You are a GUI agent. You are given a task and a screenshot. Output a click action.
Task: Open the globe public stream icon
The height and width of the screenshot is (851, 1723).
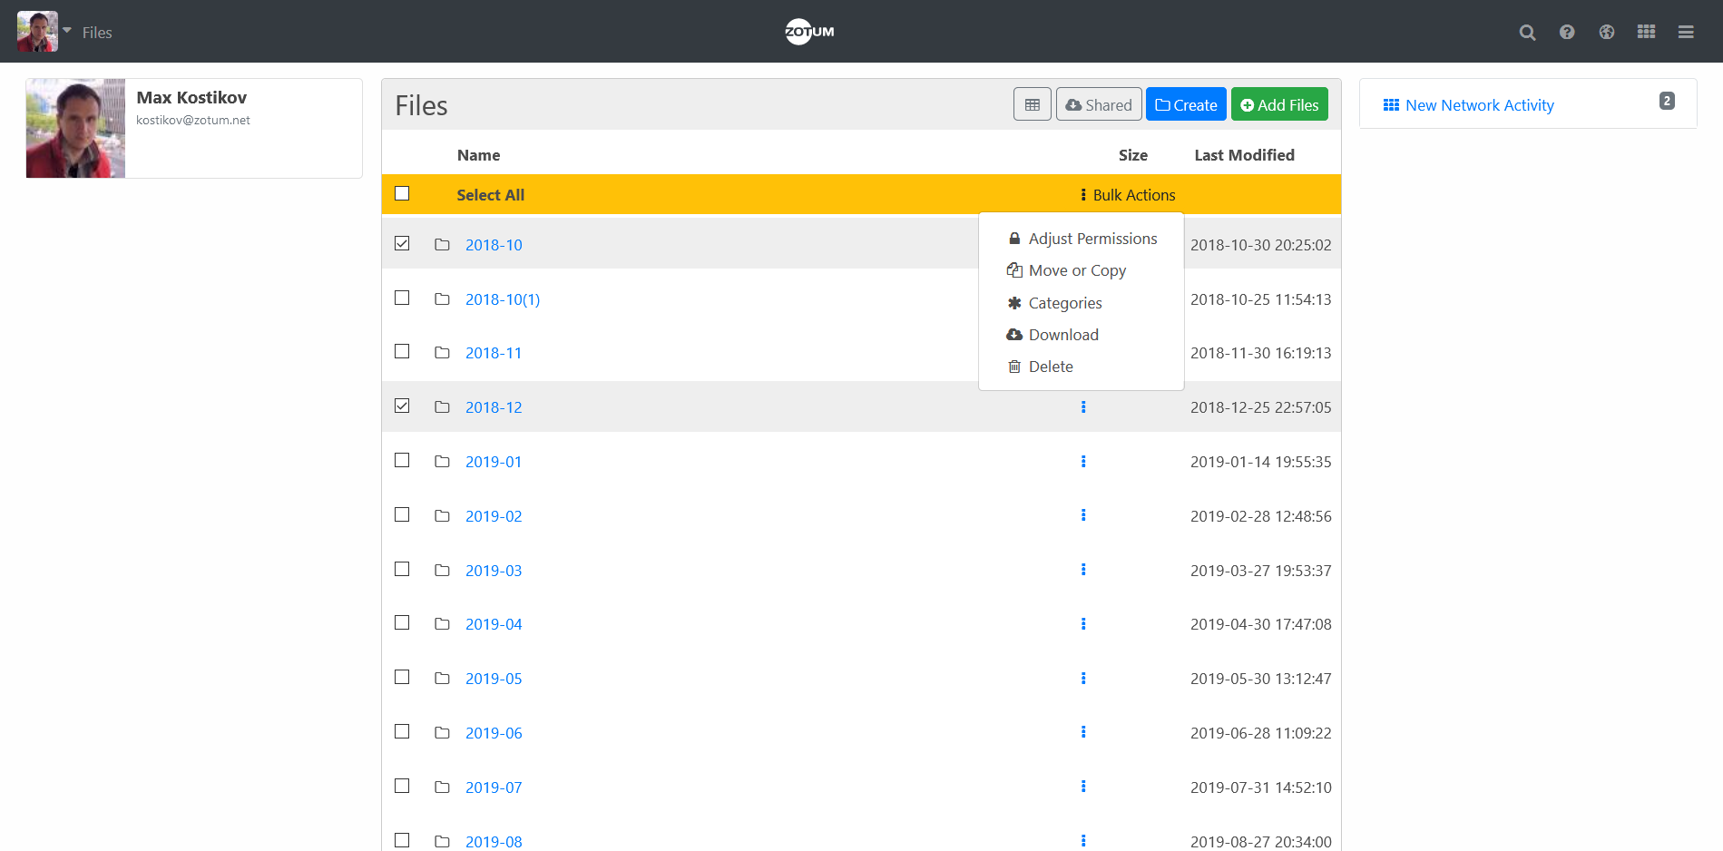1607,33
